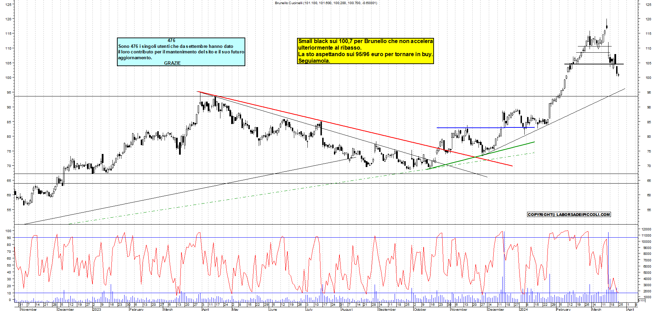Select the blue horizontal resistance line near 83

(485, 128)
